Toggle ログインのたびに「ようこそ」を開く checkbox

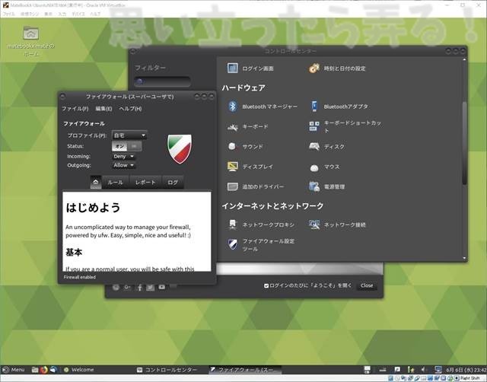point(266,285)
